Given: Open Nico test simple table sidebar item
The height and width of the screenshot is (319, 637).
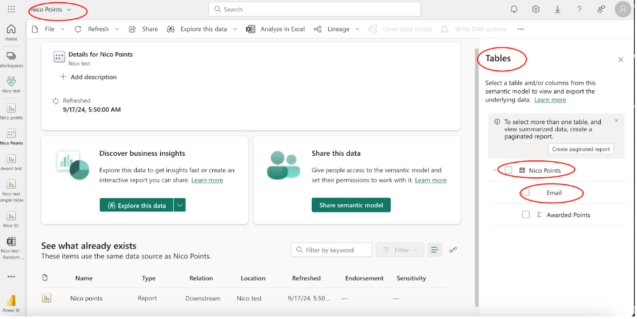Looking at the screenshot, I should pyautogui.click(x=11, y=190).
